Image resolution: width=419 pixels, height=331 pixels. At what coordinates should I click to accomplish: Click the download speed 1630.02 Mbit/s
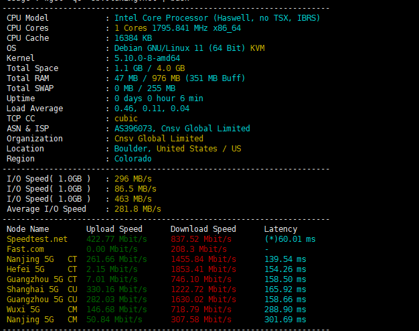203,300
